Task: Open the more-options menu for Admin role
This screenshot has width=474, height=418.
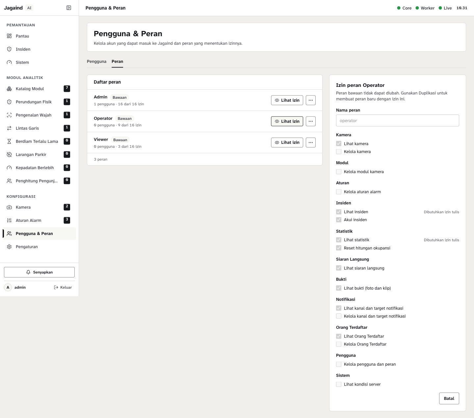Action: (x=311, y=100)
